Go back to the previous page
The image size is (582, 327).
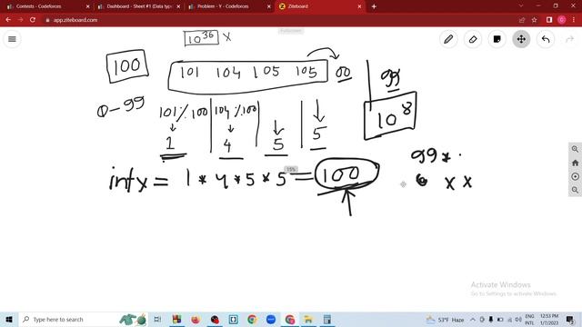pyautogui.click(x=8, y=20)
